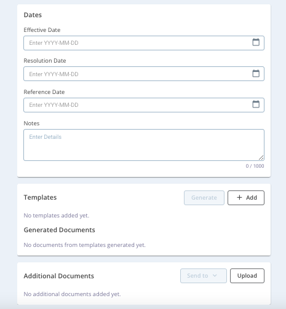Open the Reference Date calendar picker icon
286x309 pixels.
pyautogui.click(x=256, y=104)
